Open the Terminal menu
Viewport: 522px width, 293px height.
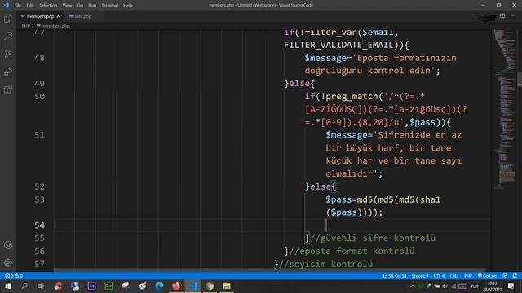pyautogui.click(x=110, y=6)
